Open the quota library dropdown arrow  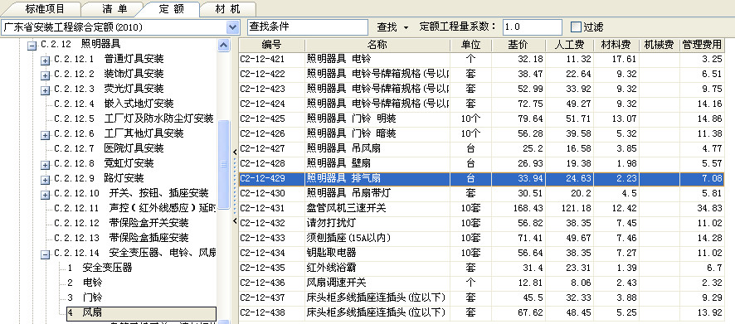233,27
